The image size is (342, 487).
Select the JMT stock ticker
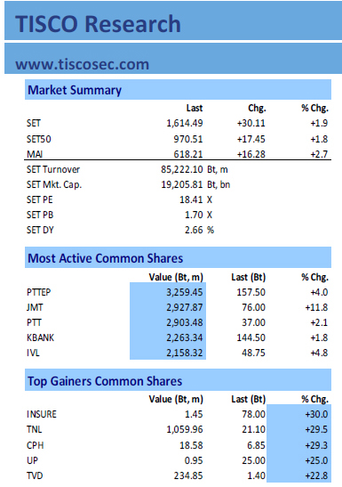[35, 307]
